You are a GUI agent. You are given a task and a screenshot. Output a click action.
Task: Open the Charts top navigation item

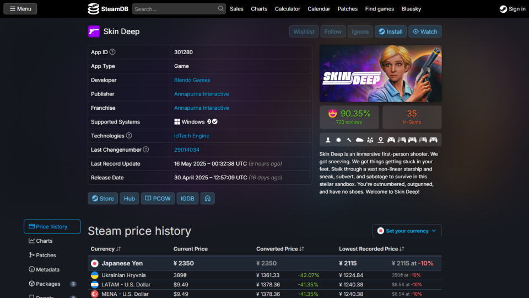pyautogui.click(x=259, y=9)
